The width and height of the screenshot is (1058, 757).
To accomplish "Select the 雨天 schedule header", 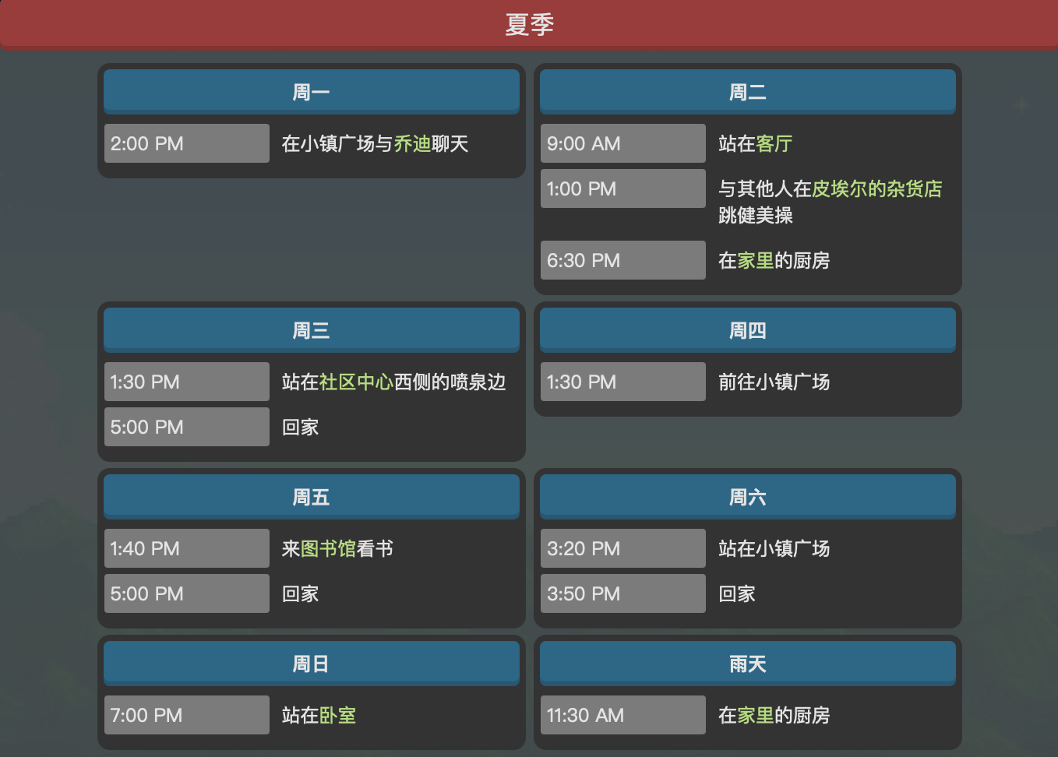I will [x=748, y=664].
